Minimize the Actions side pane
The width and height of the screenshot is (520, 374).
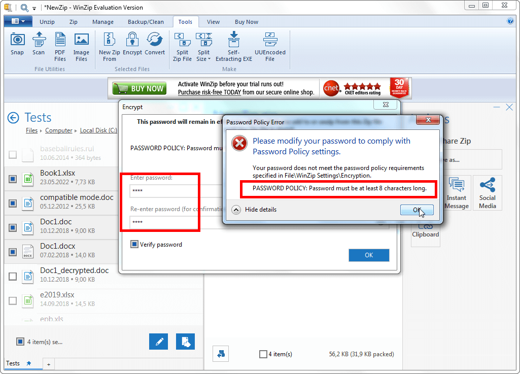coord(497,107)
